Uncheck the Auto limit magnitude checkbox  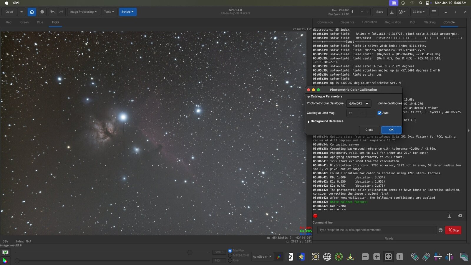(379, 113)
